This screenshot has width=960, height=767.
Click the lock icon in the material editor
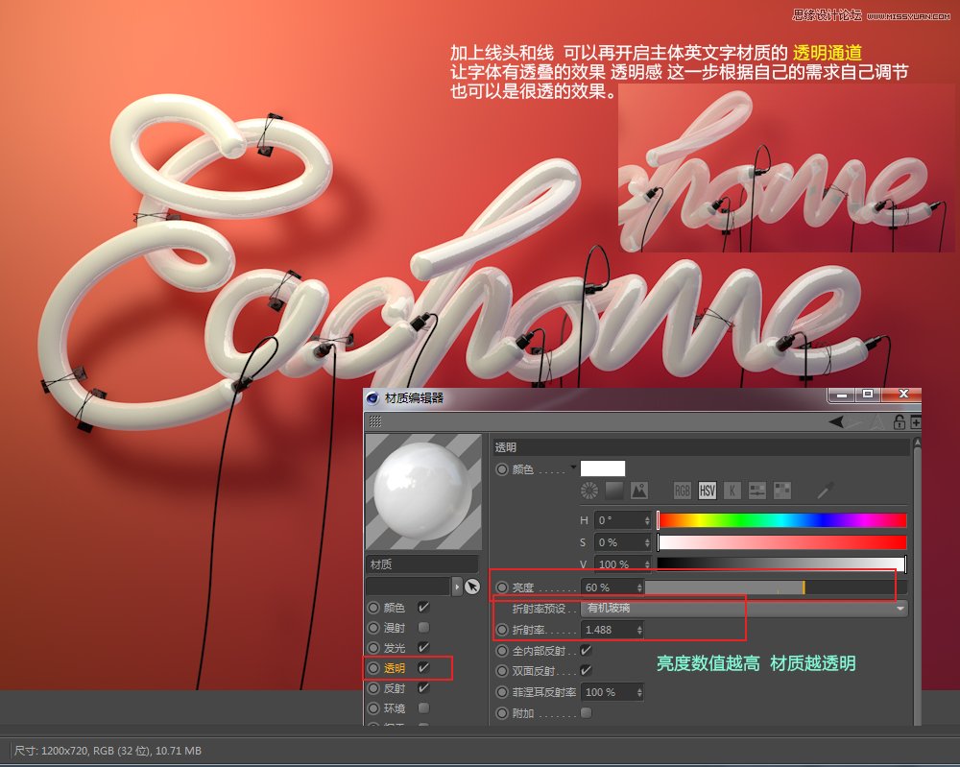click(x=900, y=422)
